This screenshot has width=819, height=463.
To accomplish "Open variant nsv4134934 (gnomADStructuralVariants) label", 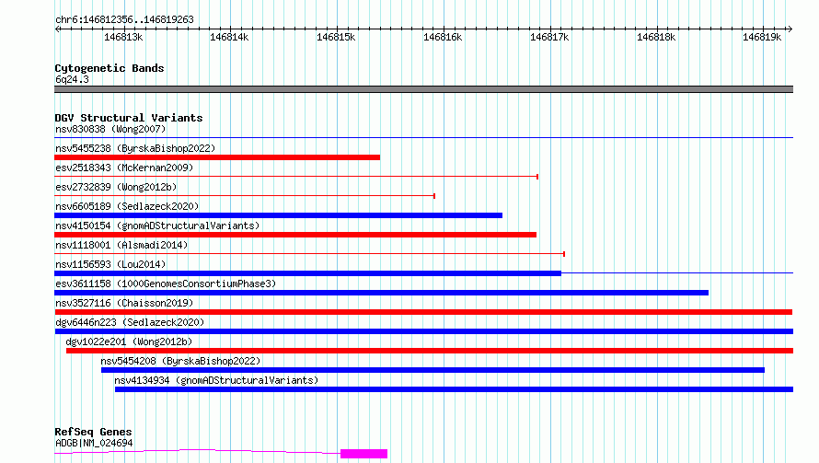I will [216, 380].
